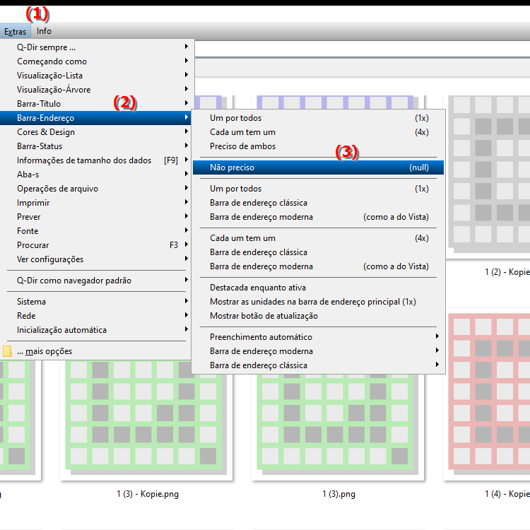Open 'Informações de tamanho dos dados' submenu
530x530 pixels.
pos(97,160)
